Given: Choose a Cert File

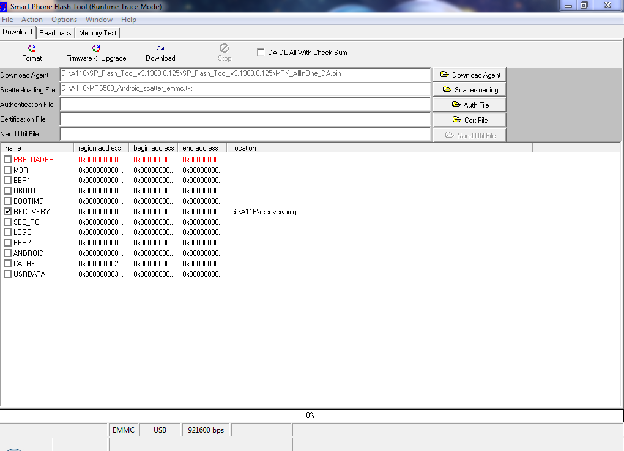Looking at the screenshot, I should click(469, 120).
